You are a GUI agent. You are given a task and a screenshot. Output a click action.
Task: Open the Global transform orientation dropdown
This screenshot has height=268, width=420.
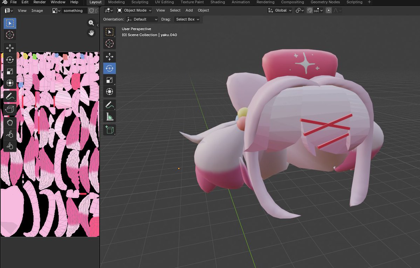(x=280, y=10)
